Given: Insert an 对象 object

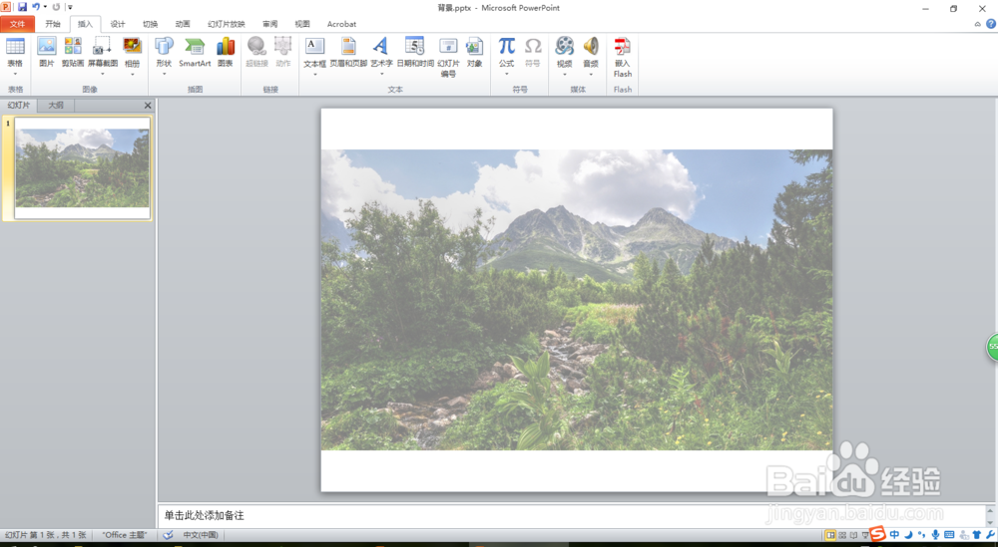Looking at the screenshot, I should click(474, 52).
